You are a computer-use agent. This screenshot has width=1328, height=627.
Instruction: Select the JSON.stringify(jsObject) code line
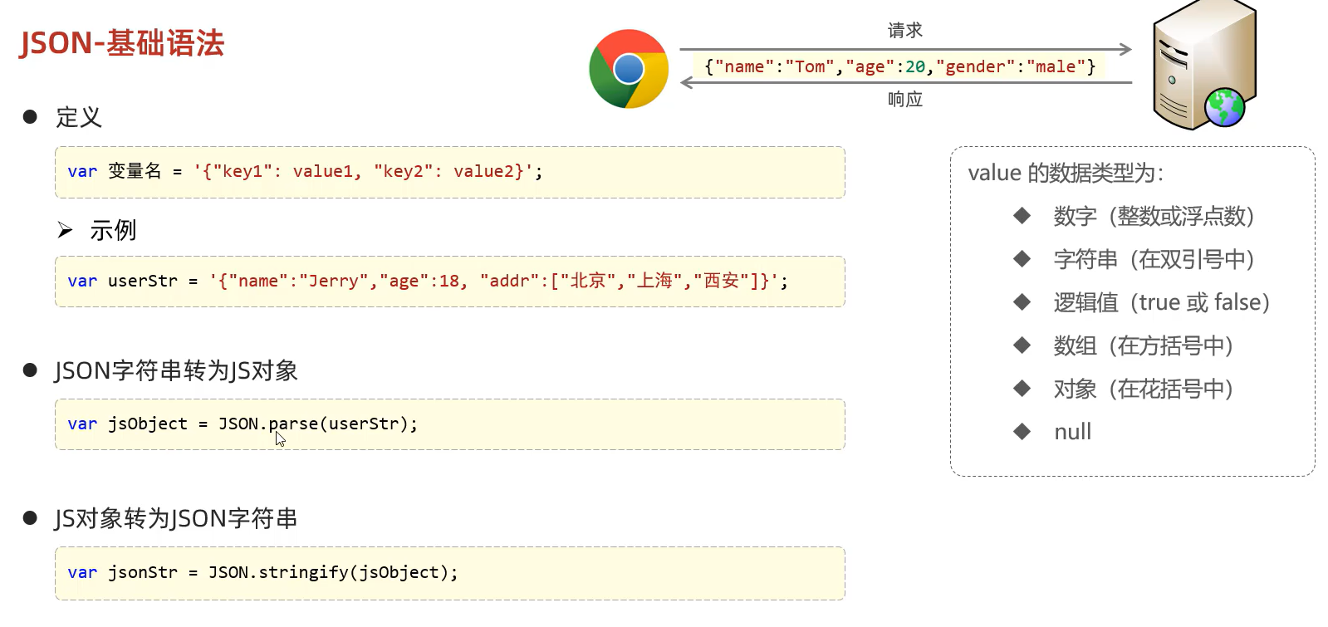pos(262,572)
